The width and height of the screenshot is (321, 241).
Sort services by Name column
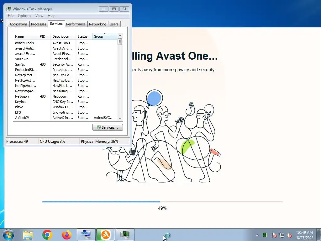26,36
